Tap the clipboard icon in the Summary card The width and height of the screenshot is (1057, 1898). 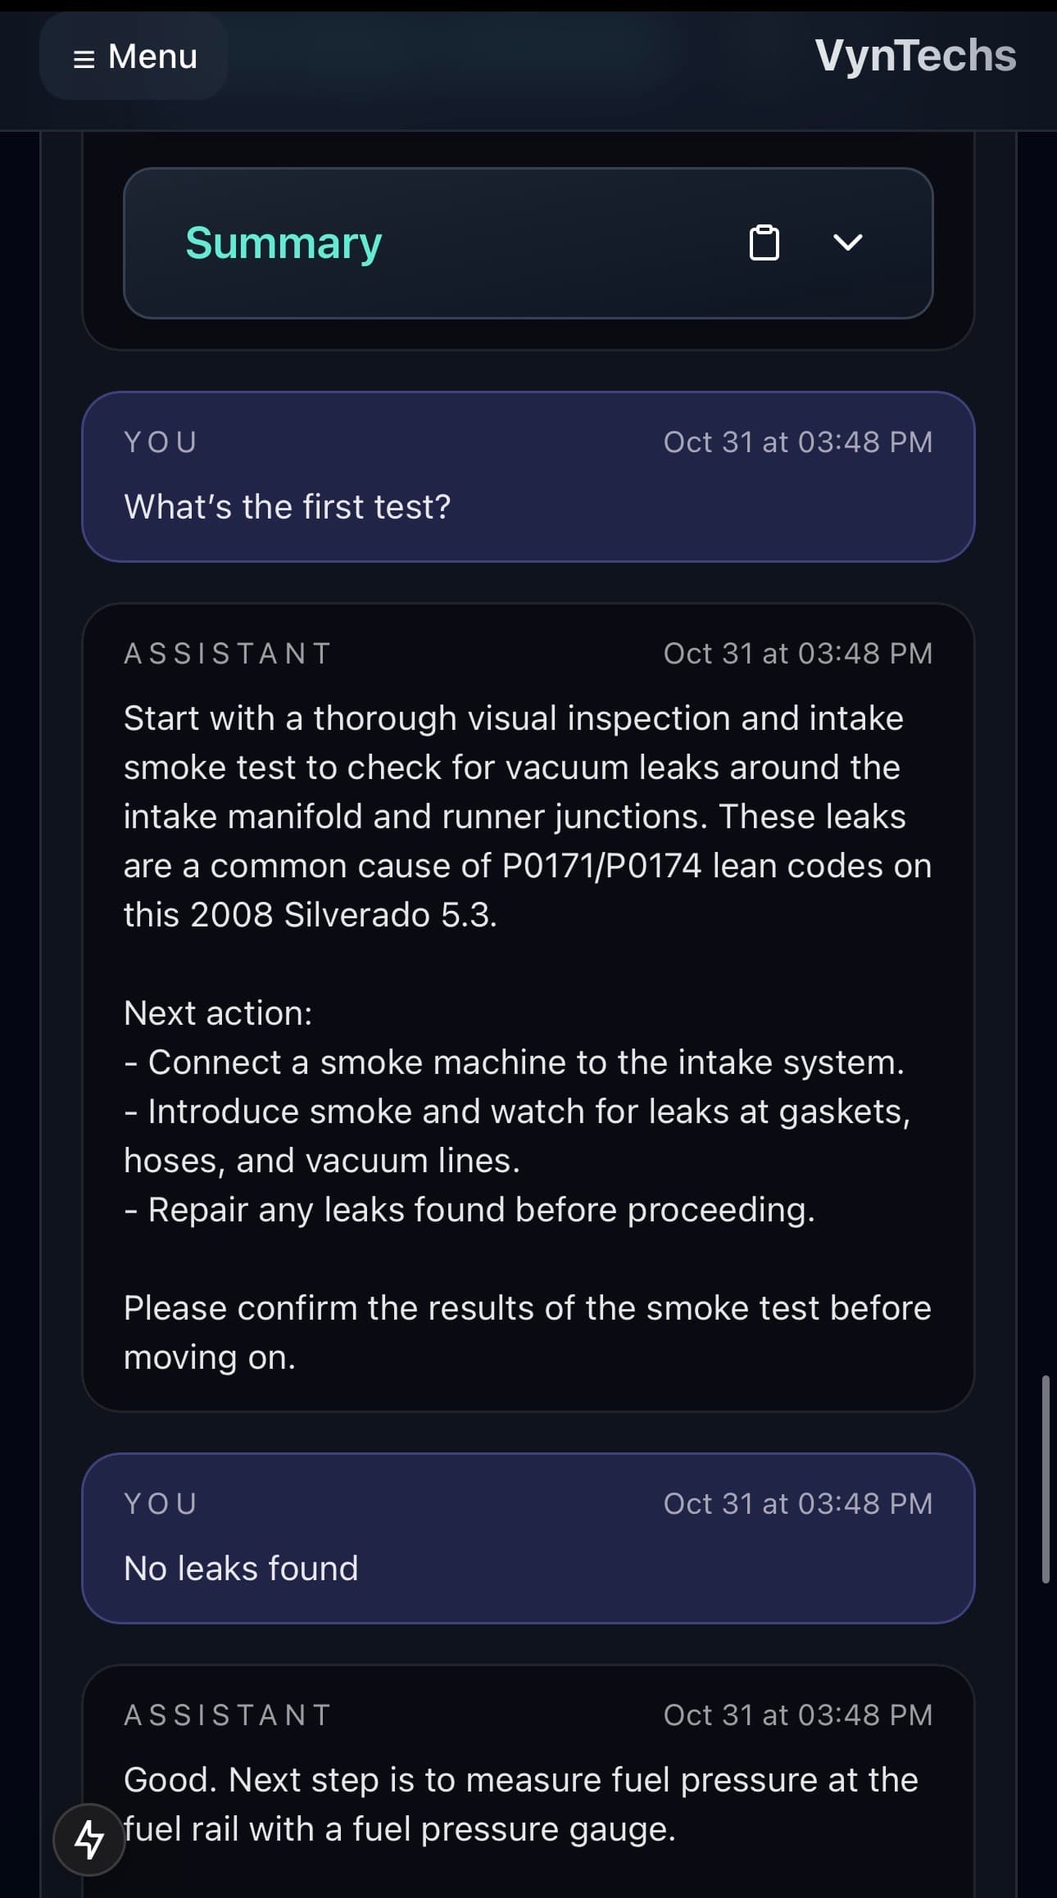[764, 242]
